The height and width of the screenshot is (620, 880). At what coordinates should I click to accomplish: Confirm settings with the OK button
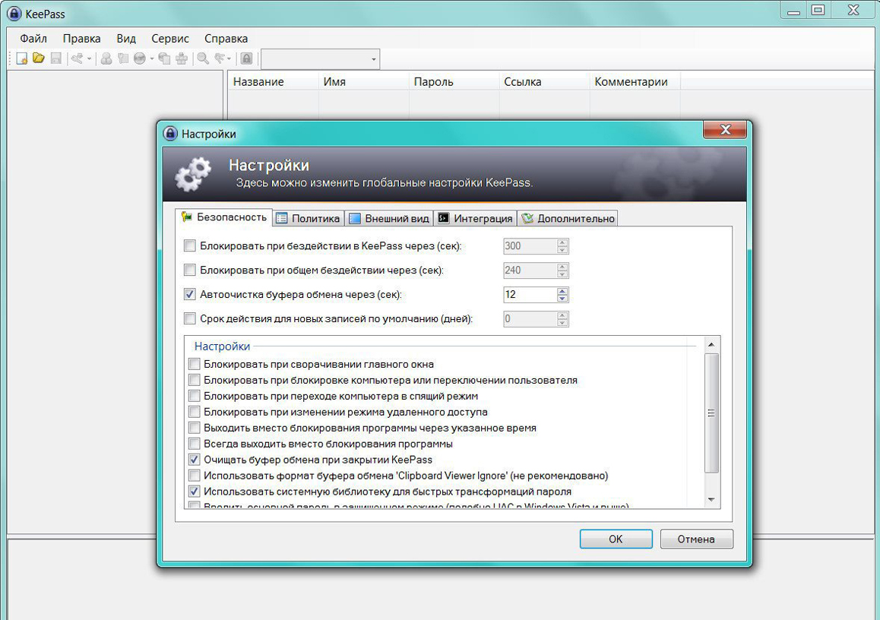coord(616,539)
